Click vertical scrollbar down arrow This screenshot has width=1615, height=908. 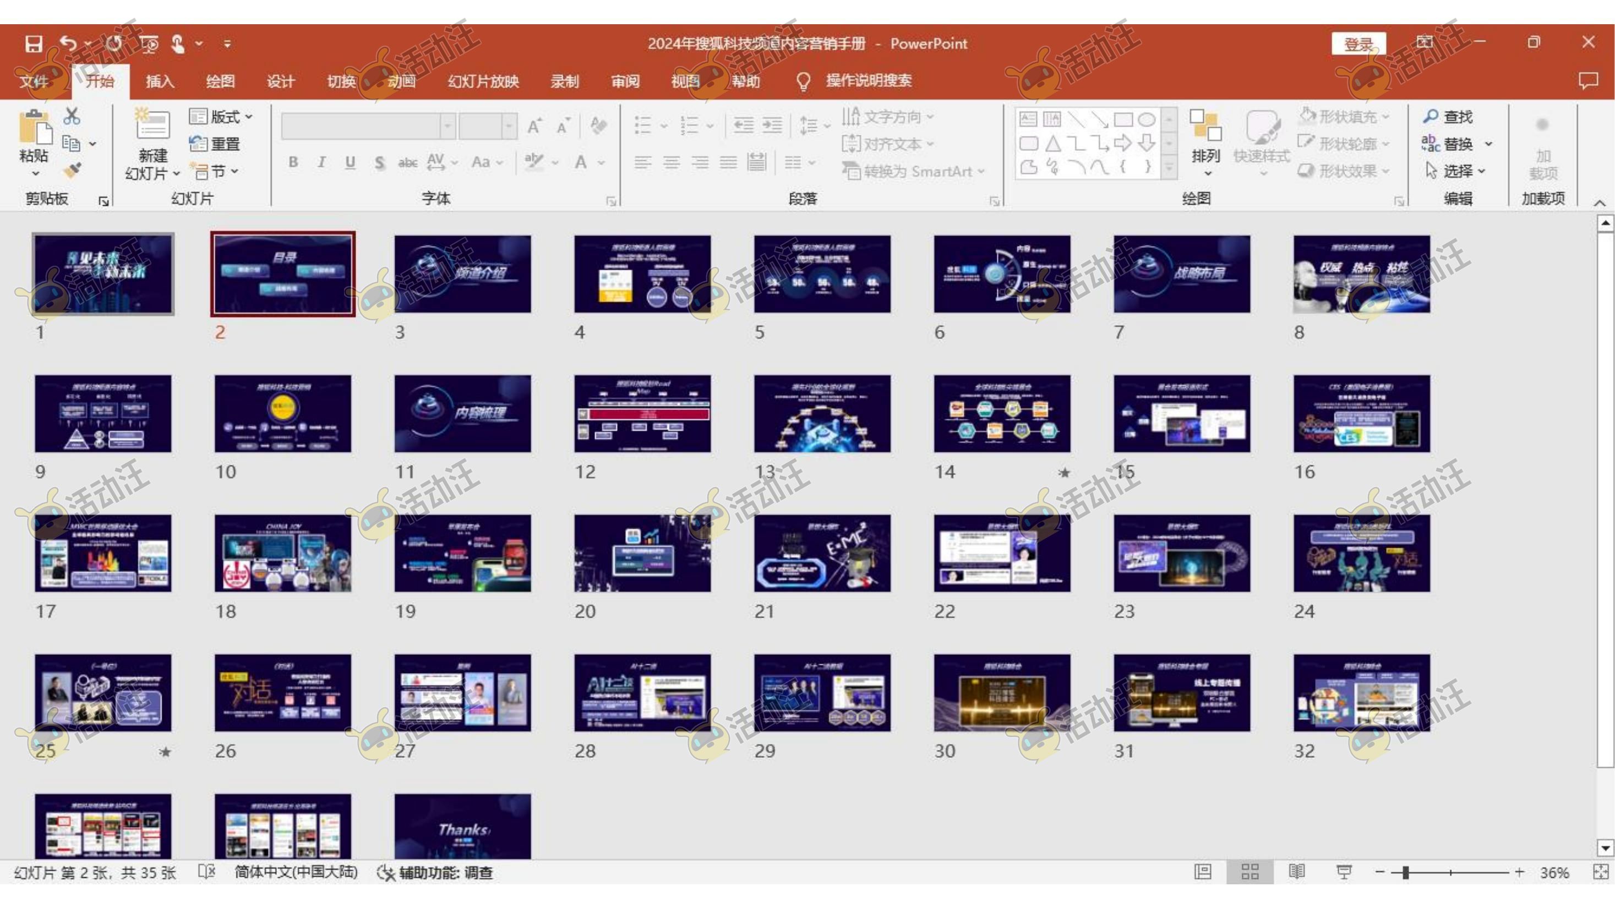tap(1605, 848)
